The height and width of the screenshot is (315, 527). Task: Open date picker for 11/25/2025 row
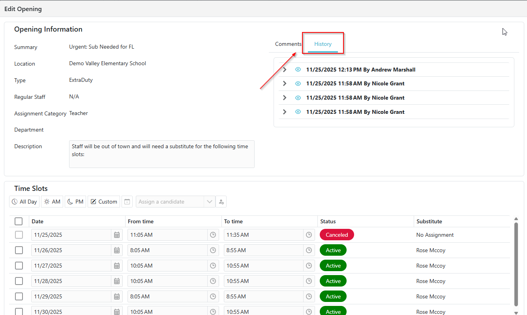pos(117,235)
